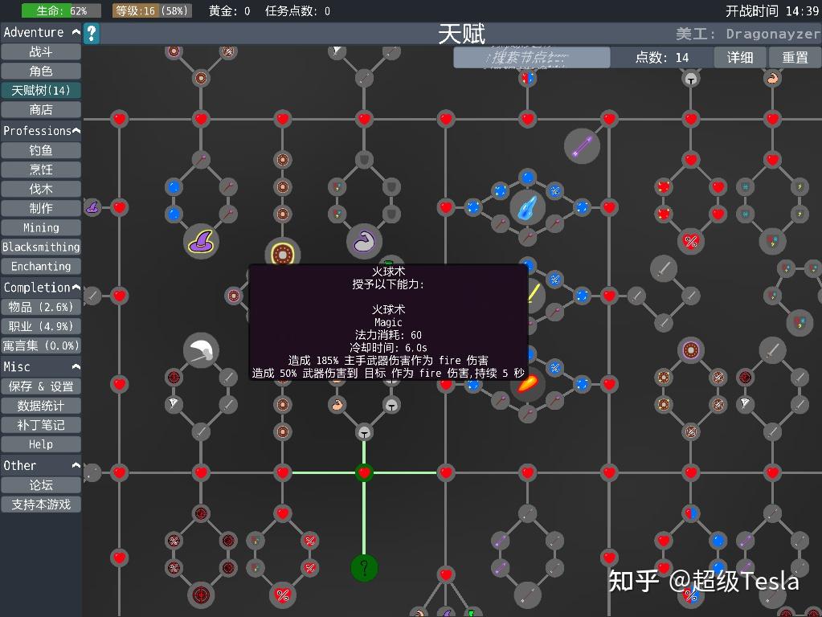This screenshot has height=617, width=822.
Task: Collapse the Professions section
Action: pyautogui.click(x=76, y=130)
